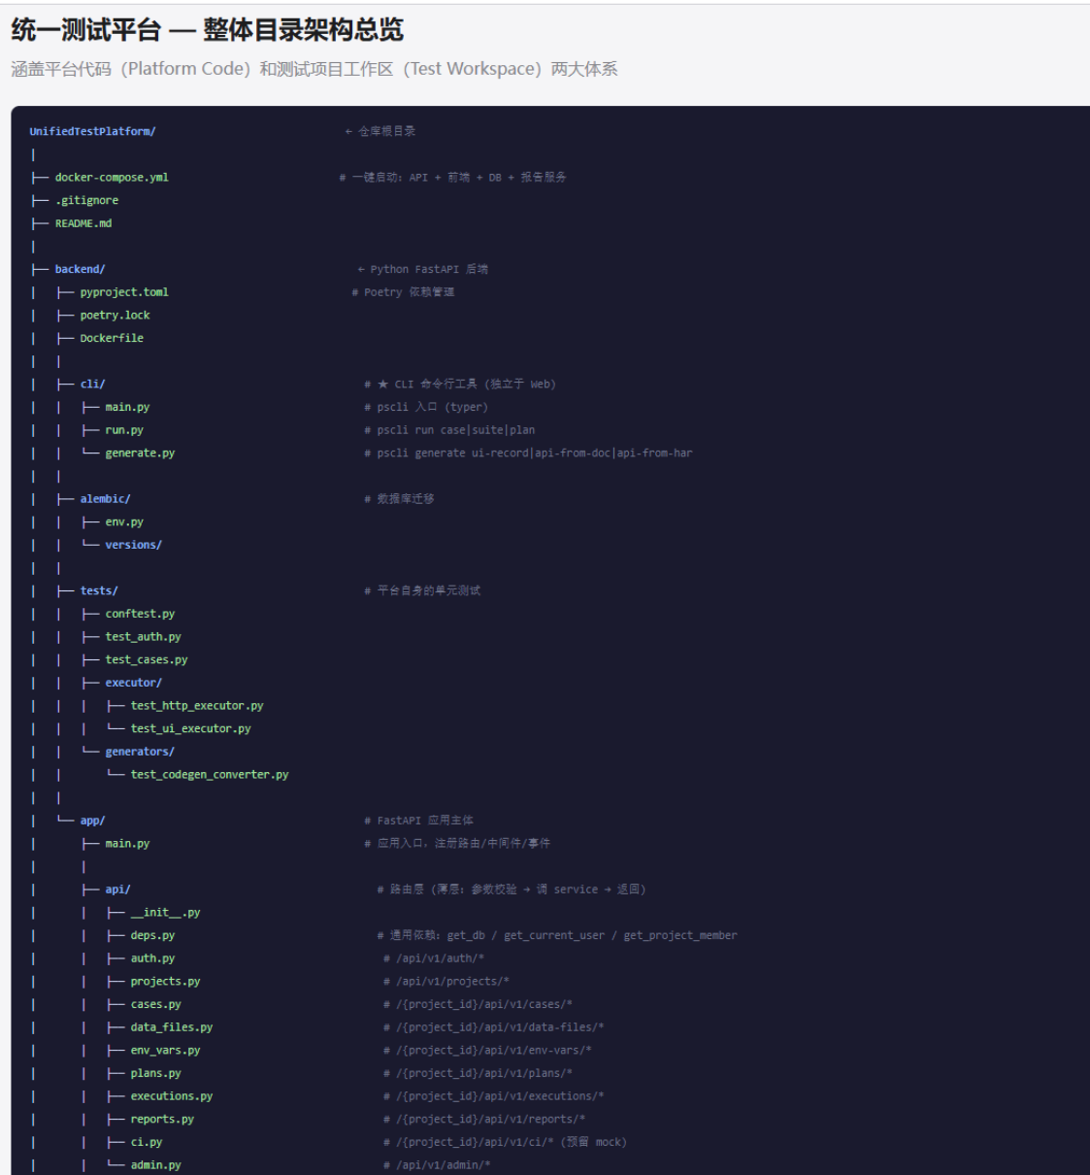The height and width of the screenshot is (1175, 1090).
Task: Select the test_codegen_converter.py file name
Action: point(210,775)
